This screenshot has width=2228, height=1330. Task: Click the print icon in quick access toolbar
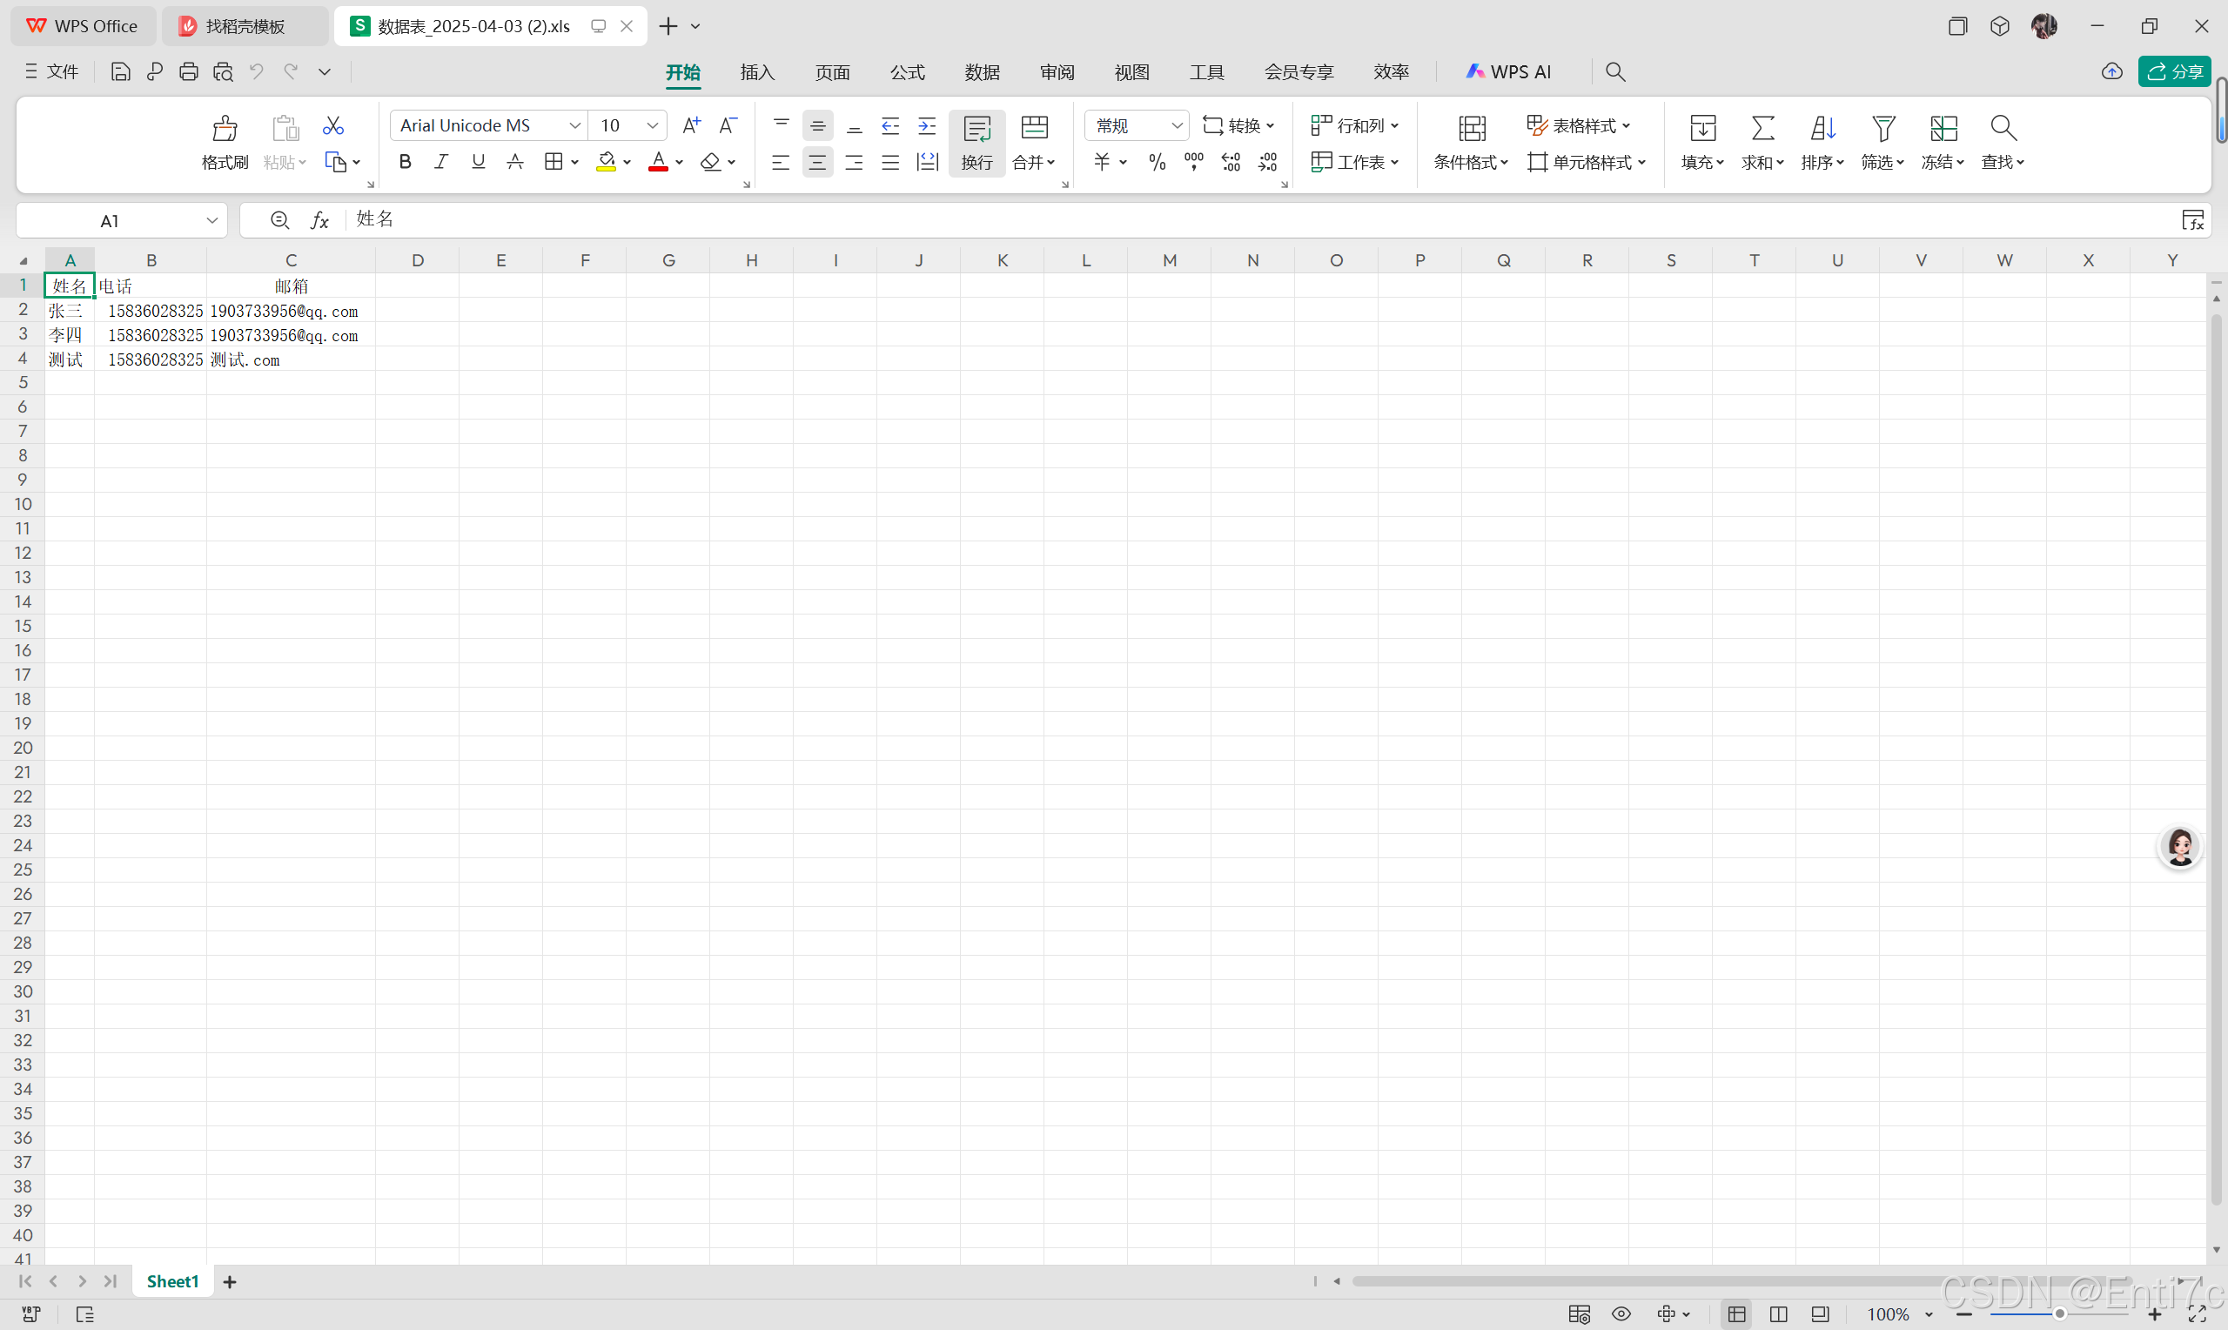(x=188, y=71)
